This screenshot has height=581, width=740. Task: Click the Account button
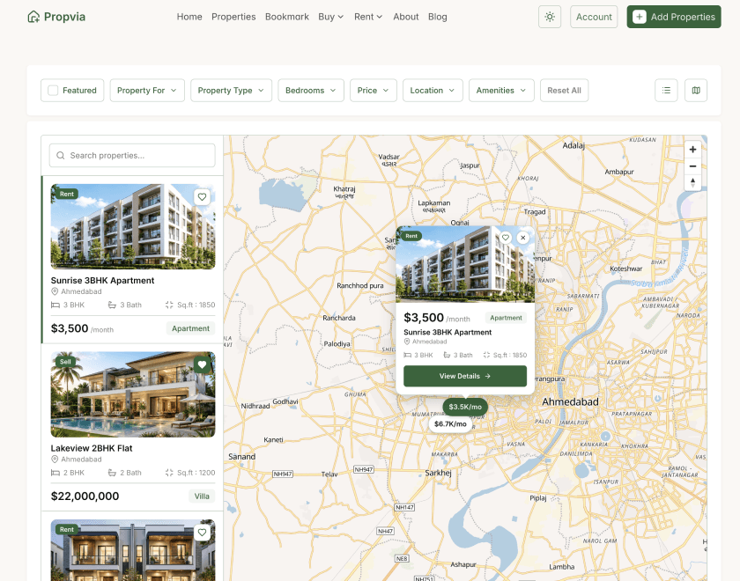tap(594, 17)
